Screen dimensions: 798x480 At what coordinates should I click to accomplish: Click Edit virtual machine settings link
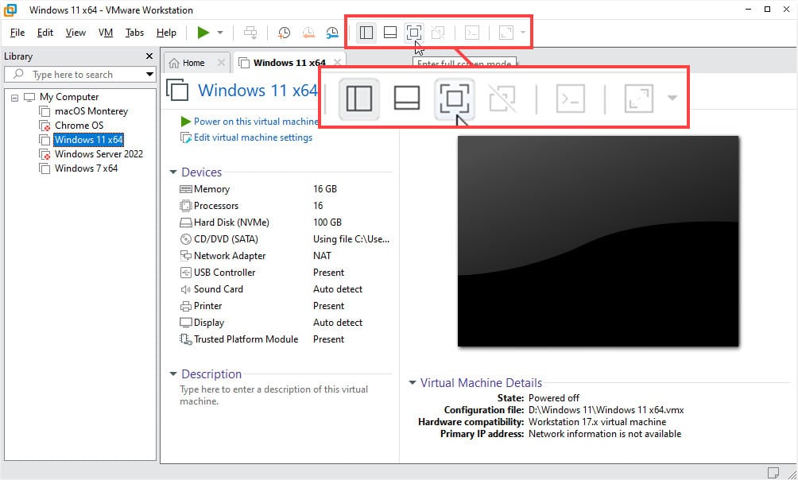[253, 137]
